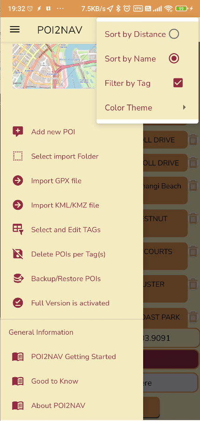Open the hamburger menu icon
Image resolution: width=200 pixels, height=421 pixels.
point(15,29)
